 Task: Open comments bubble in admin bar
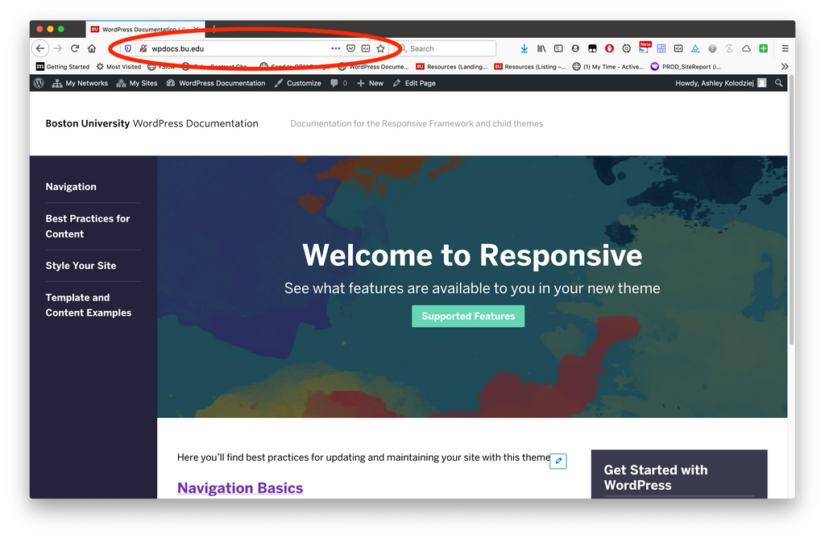(x=338, y=83)
